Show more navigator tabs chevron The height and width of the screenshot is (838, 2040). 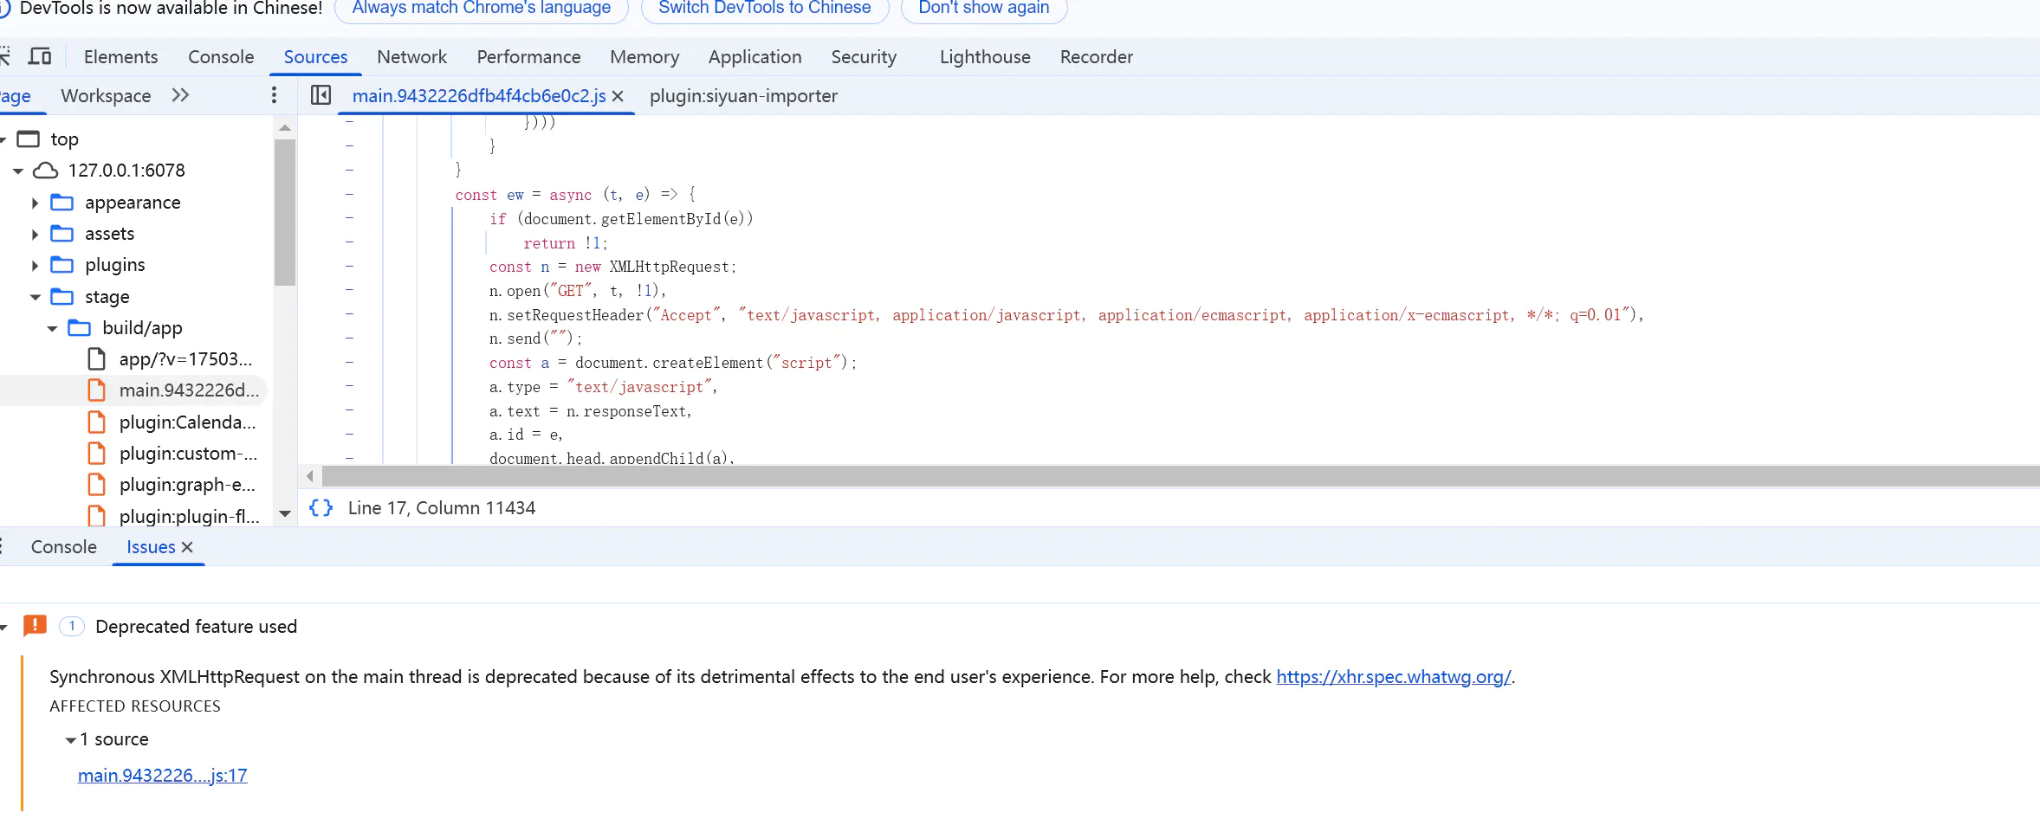[x=180, y=95]
